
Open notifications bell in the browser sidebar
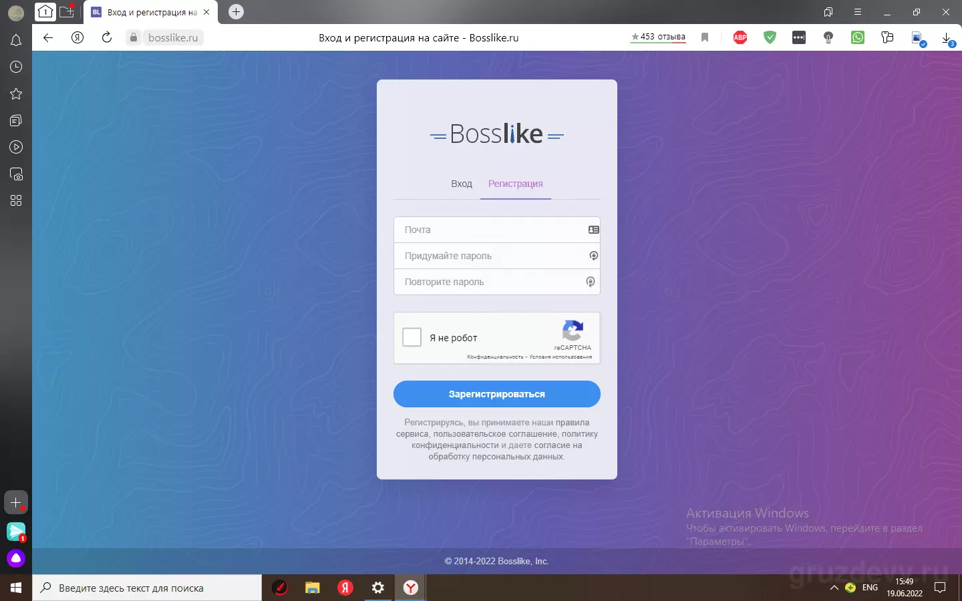tap(16, 41)
